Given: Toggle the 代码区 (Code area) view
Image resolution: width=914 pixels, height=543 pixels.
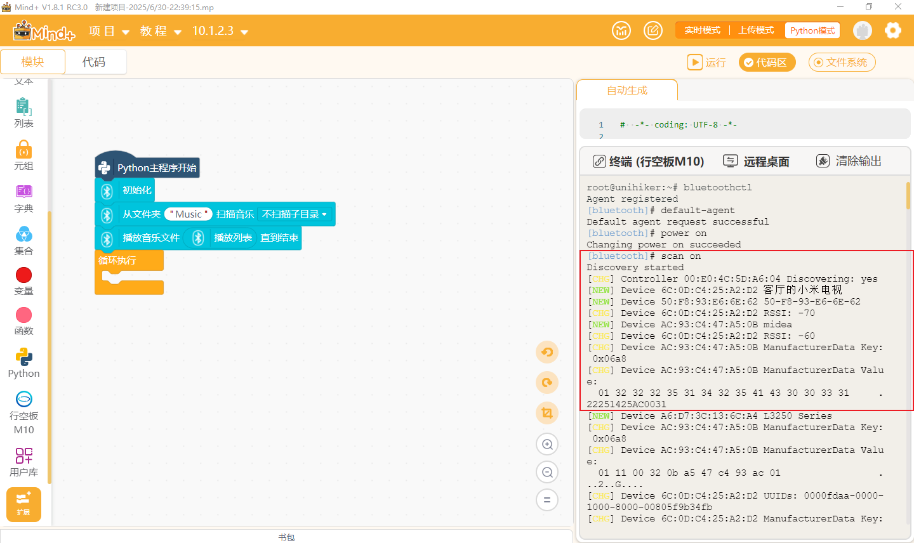Looking at the screenshot, I should tap(767, 62).
